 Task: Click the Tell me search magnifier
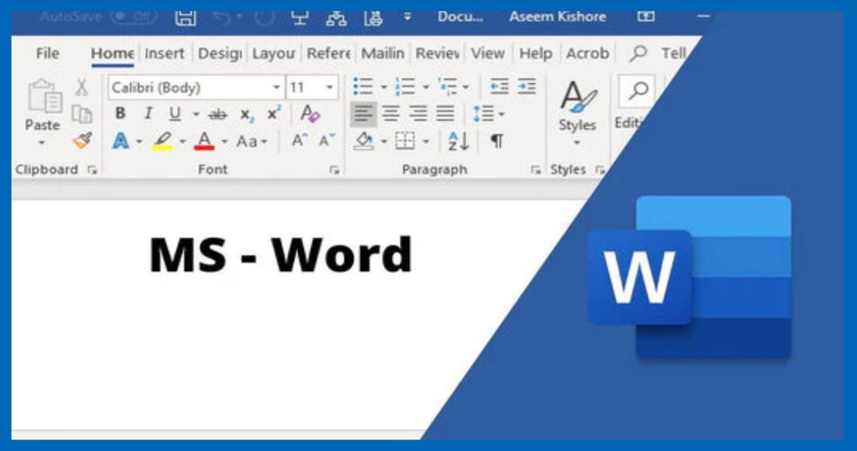(x=638, y=53)
